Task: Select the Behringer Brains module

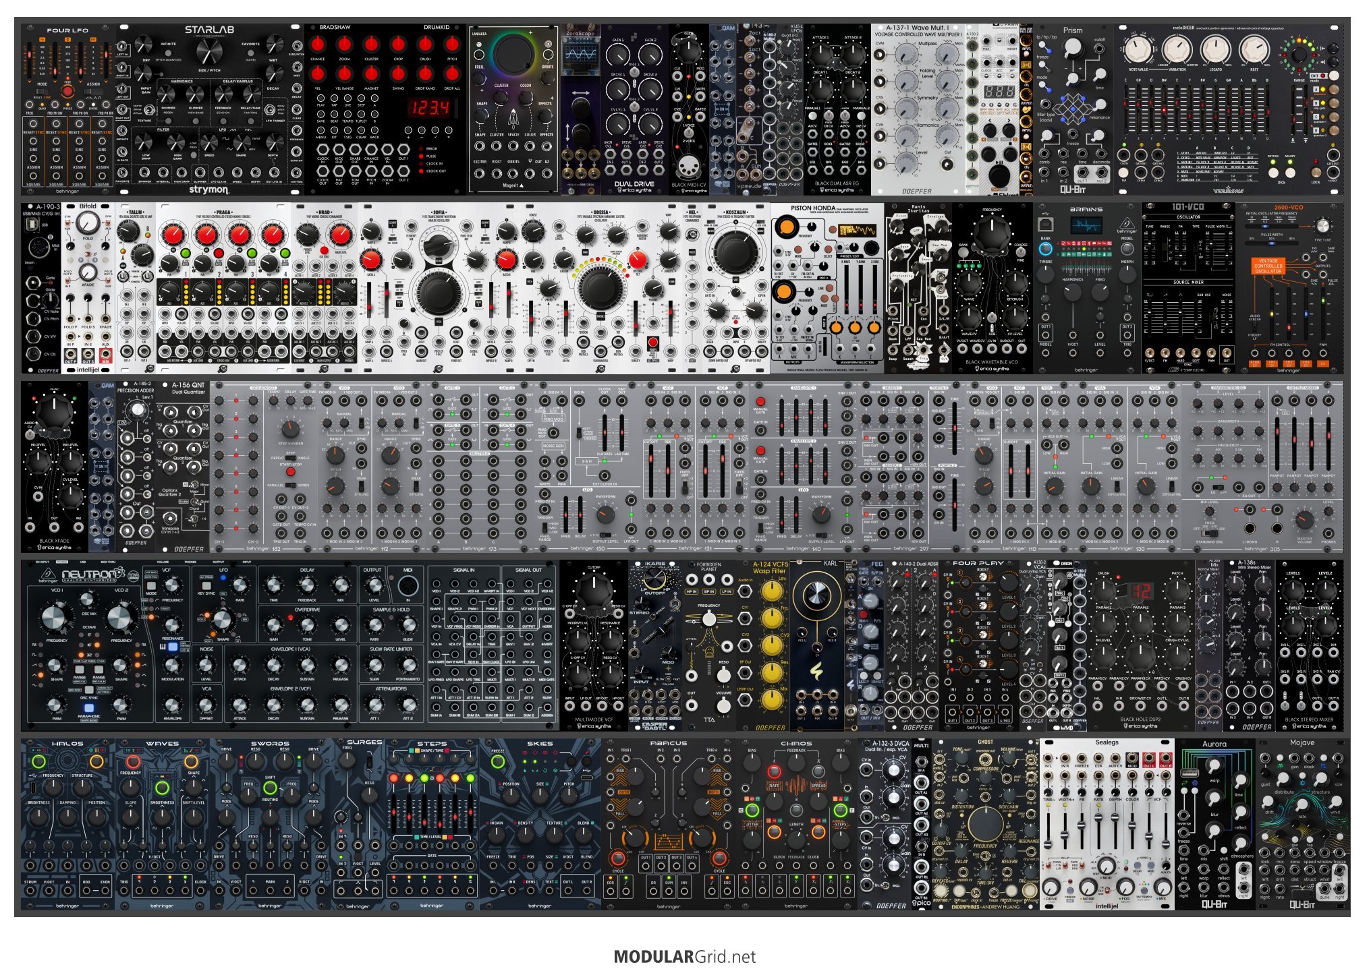Action: point(1086,288)
